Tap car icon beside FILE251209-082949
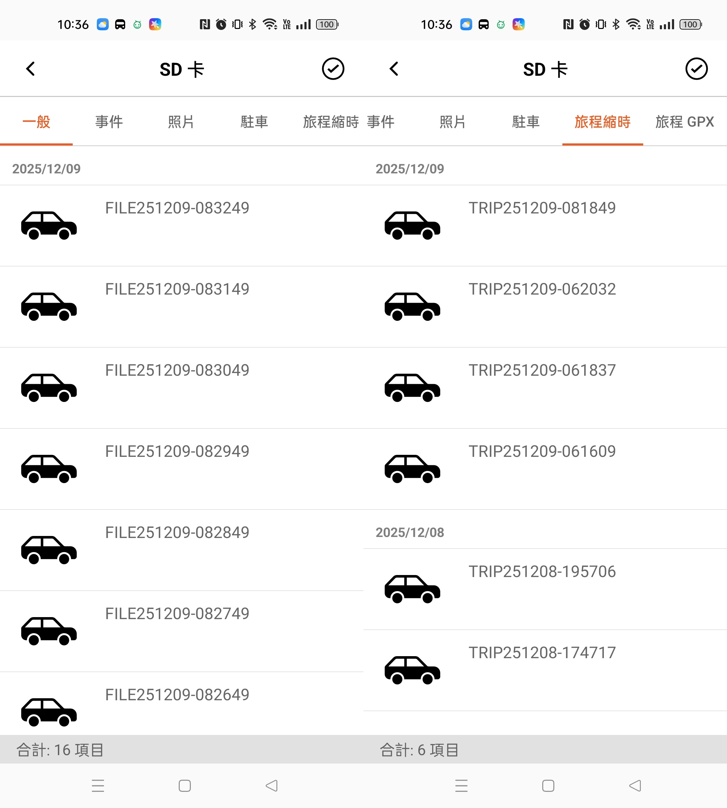727x808 pixels. coord(49,469)
